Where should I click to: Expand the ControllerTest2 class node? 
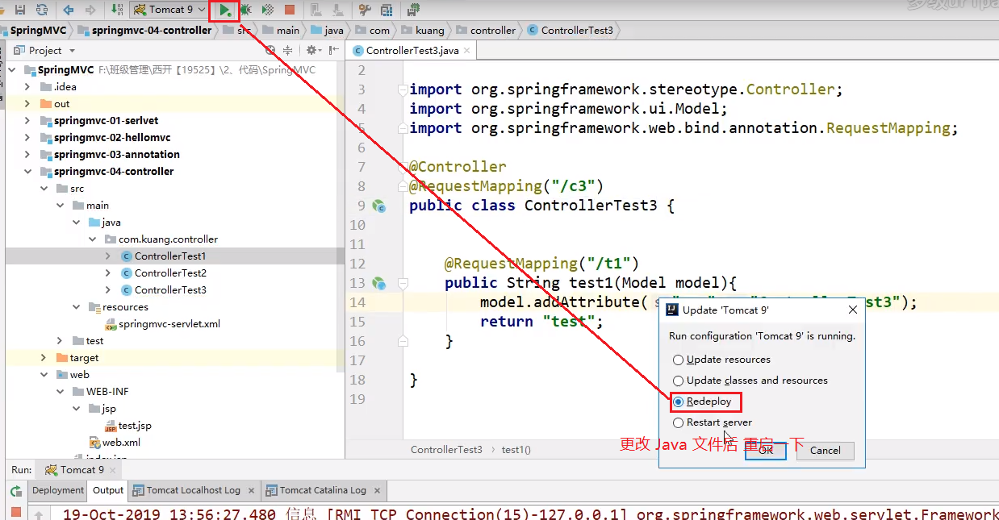(109, 272)
